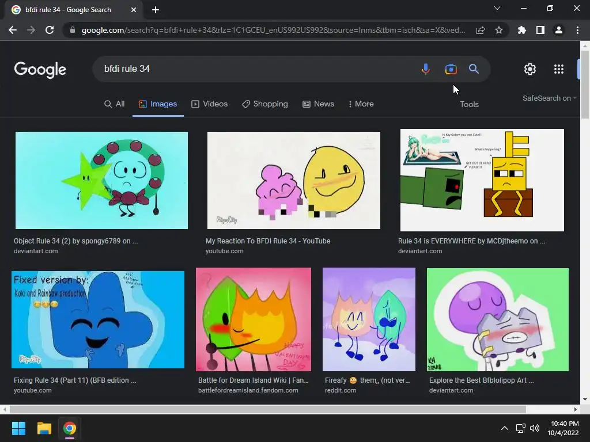The height and width of the screenshot is (442, 590).
Task: Open Google quick settings gear
Action: click(x=530, y=69)
